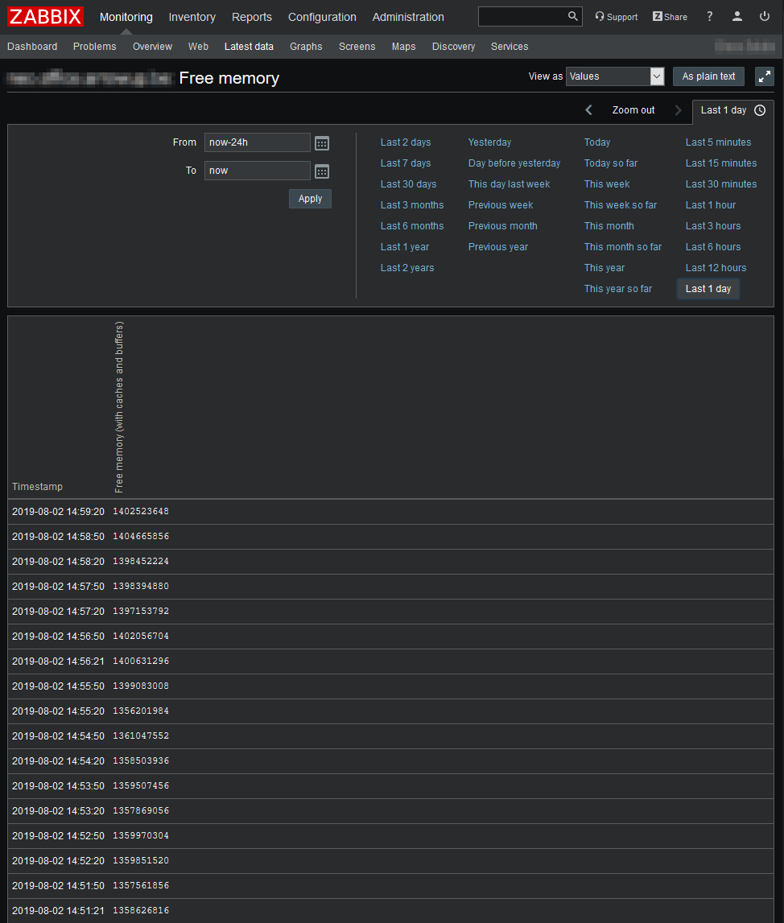Switch to the Graphs submenu tab
The width and height of the screenshot is (784, 923).
coord(306,47)
